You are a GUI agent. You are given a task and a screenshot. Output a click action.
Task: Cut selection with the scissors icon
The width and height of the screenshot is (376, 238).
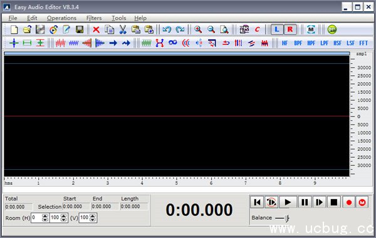[123, 29]
